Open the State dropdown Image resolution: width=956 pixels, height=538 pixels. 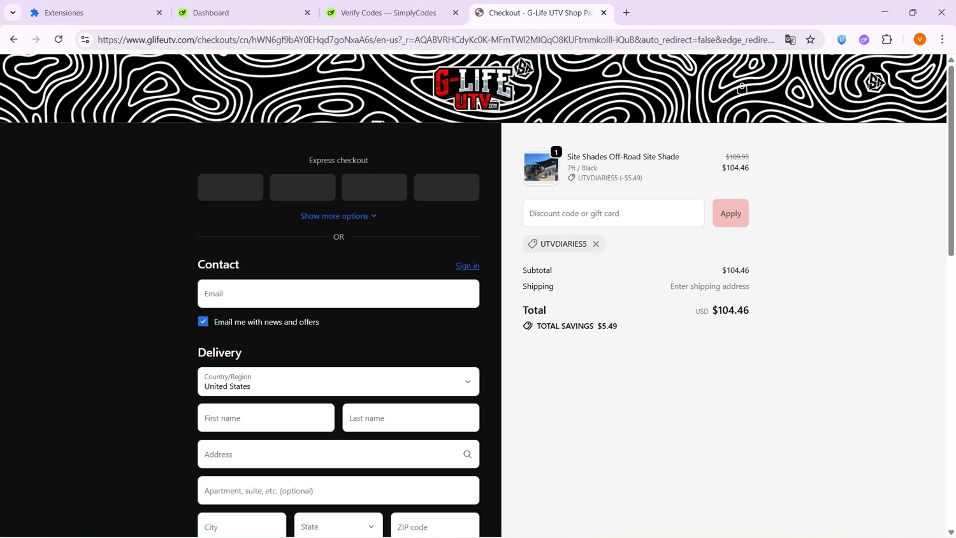338,527
